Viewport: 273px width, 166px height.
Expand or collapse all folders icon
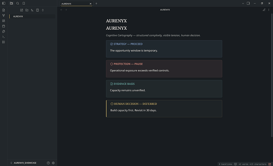coord(43,10)
